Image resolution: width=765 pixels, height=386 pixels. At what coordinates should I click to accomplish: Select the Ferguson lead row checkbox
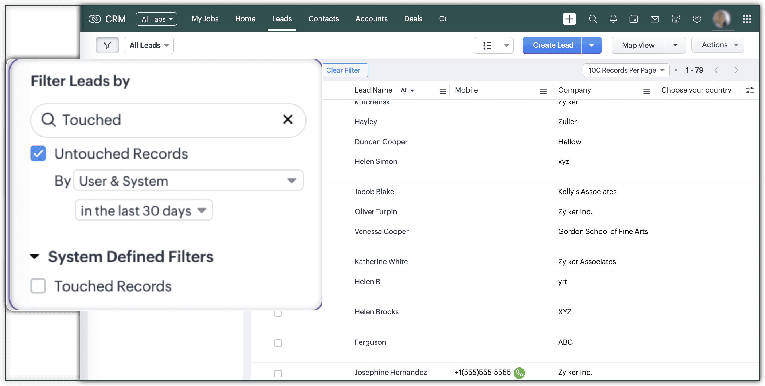278,343
